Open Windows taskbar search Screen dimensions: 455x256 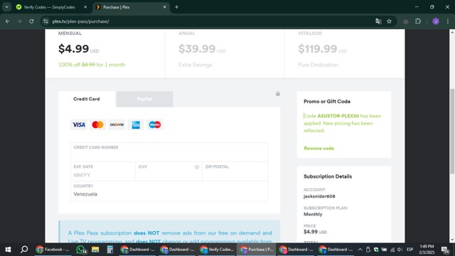(x=24, y=250)
